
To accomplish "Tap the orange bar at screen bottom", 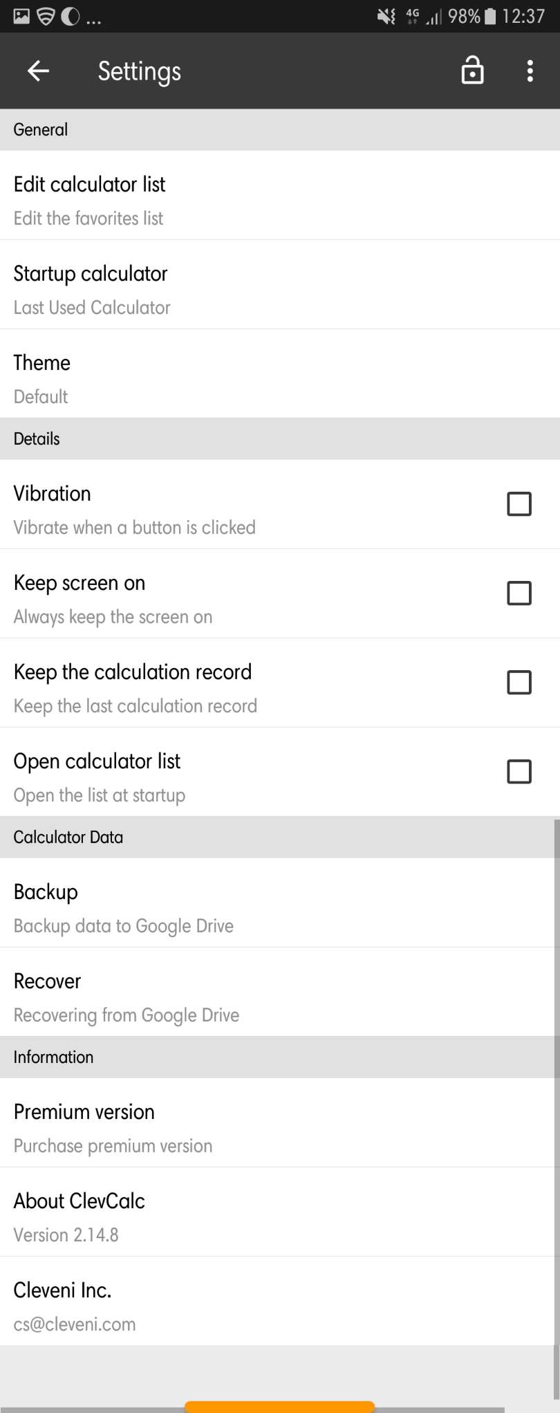I will 280,1407.
